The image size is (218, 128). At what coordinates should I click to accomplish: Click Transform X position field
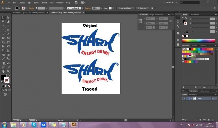pyautogui.click(x=151, y=19)
